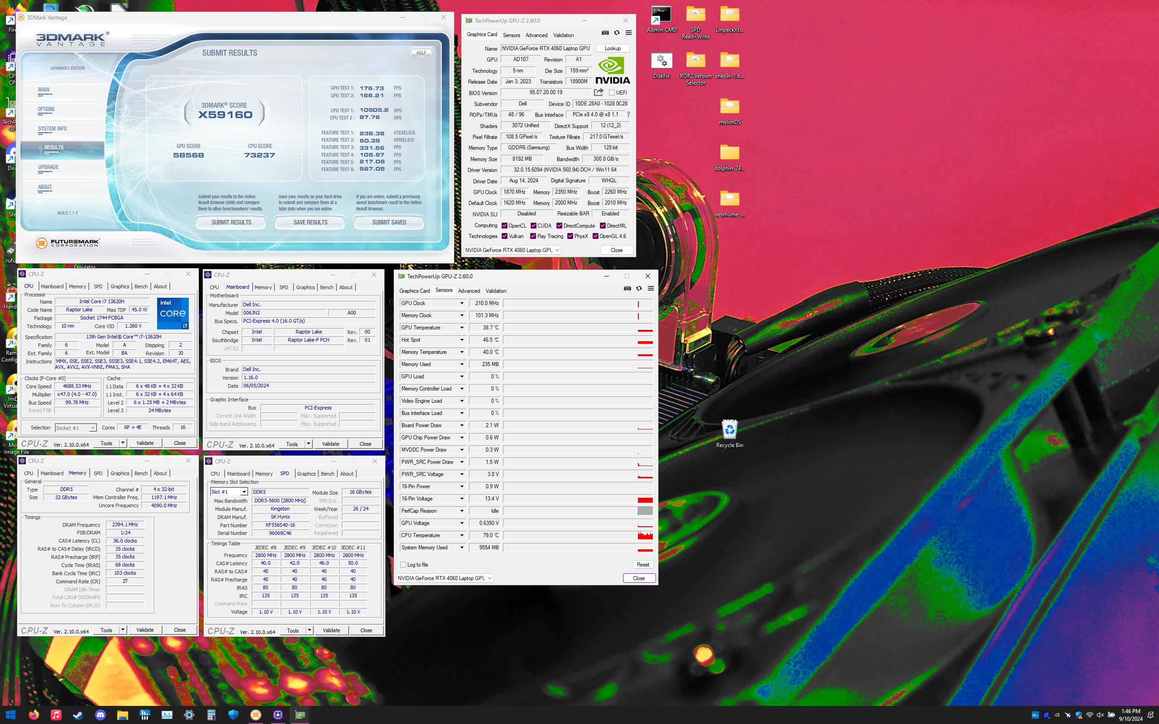The height and width of the screenshot is (724, 1159).
Task: Open the Graphics tab in CPU-Z Mainboard window
Action: (x=305, y=287)
